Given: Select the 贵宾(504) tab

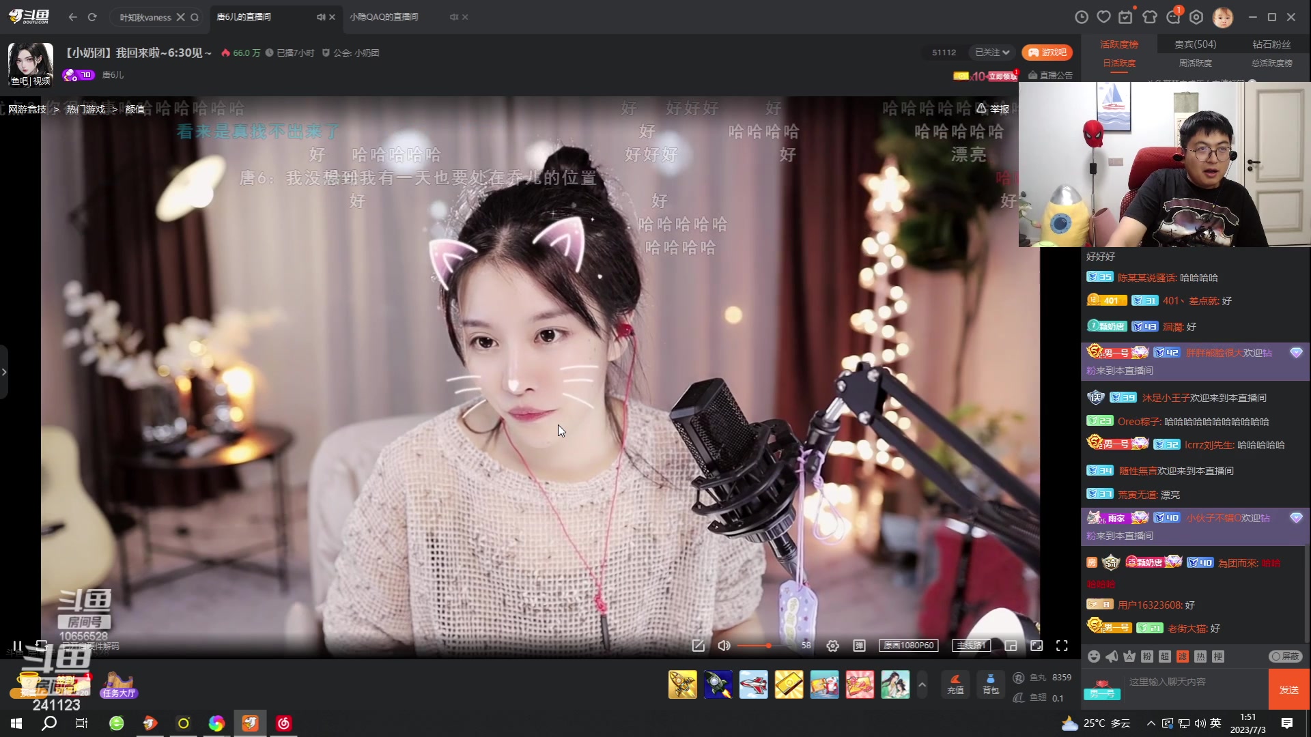Looking at the screenshot, I should tap(1195, 44).
